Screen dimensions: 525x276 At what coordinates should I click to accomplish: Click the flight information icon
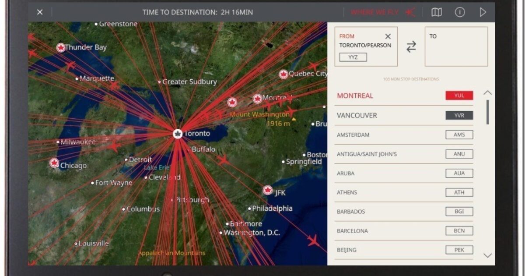click(x=459, y=12)
